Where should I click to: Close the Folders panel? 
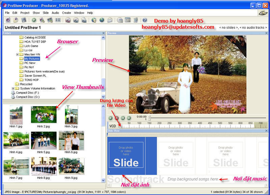pyautogui.click(x=104, y=33)
